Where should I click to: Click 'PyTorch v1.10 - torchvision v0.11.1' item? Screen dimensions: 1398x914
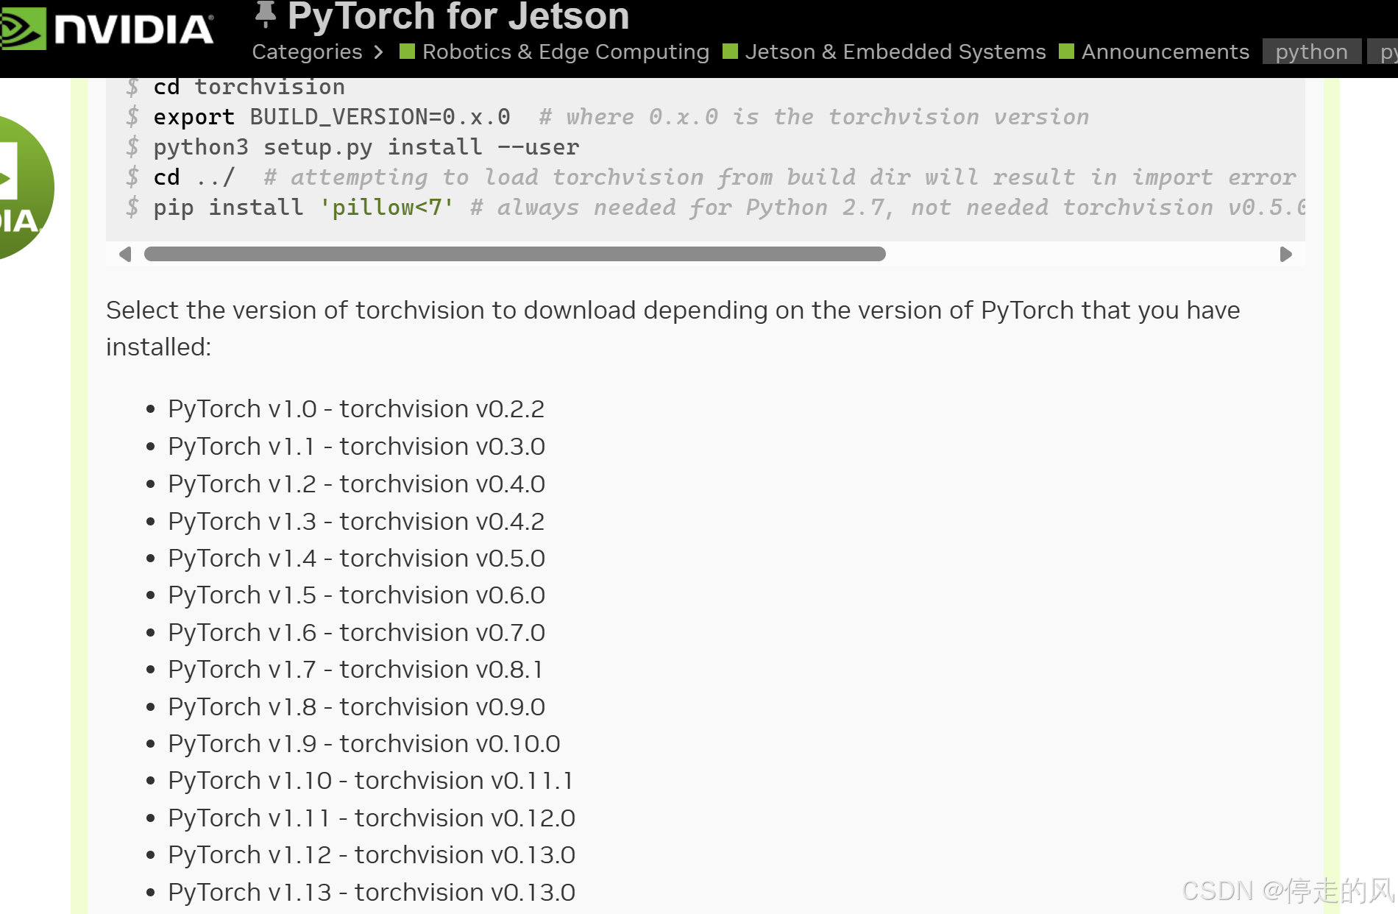(x=371, y=780)
